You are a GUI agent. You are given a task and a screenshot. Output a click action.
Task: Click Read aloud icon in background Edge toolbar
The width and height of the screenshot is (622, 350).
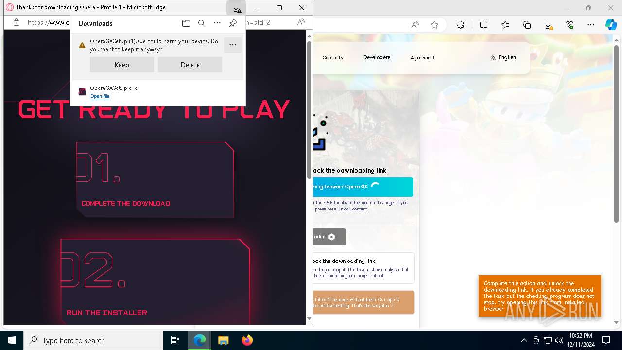(x=415, y=25)
